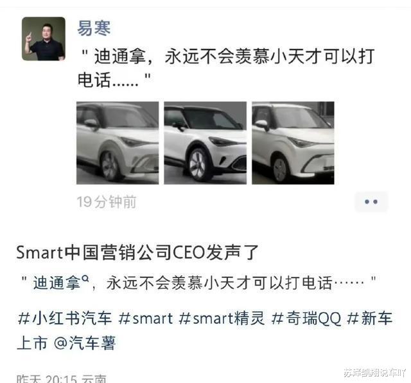411x383 pixels.
Task: Tap the #奇瑞QQ hashtag
Action: (x=306, y=318)
